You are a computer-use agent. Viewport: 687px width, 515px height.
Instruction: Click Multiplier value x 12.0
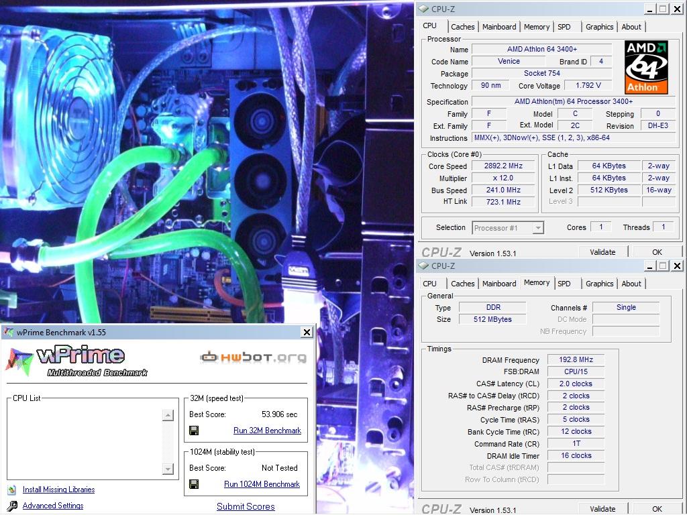[x=503, y=178]
